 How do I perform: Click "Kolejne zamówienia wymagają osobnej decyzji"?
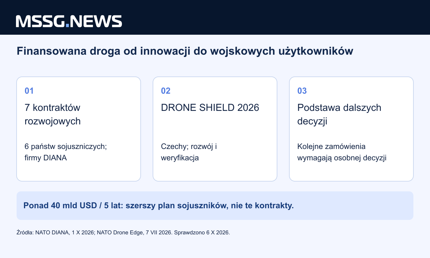342,152
